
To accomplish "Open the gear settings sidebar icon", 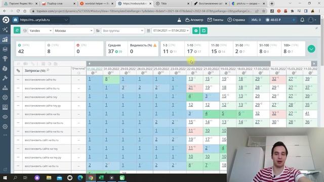I will point(5,126).
